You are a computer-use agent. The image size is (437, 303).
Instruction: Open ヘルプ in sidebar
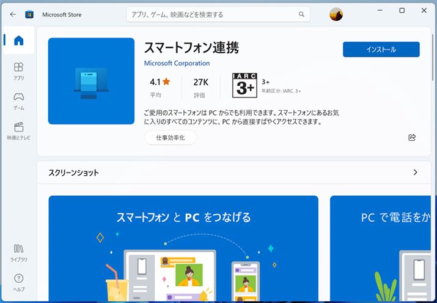(x=19, y=283)
